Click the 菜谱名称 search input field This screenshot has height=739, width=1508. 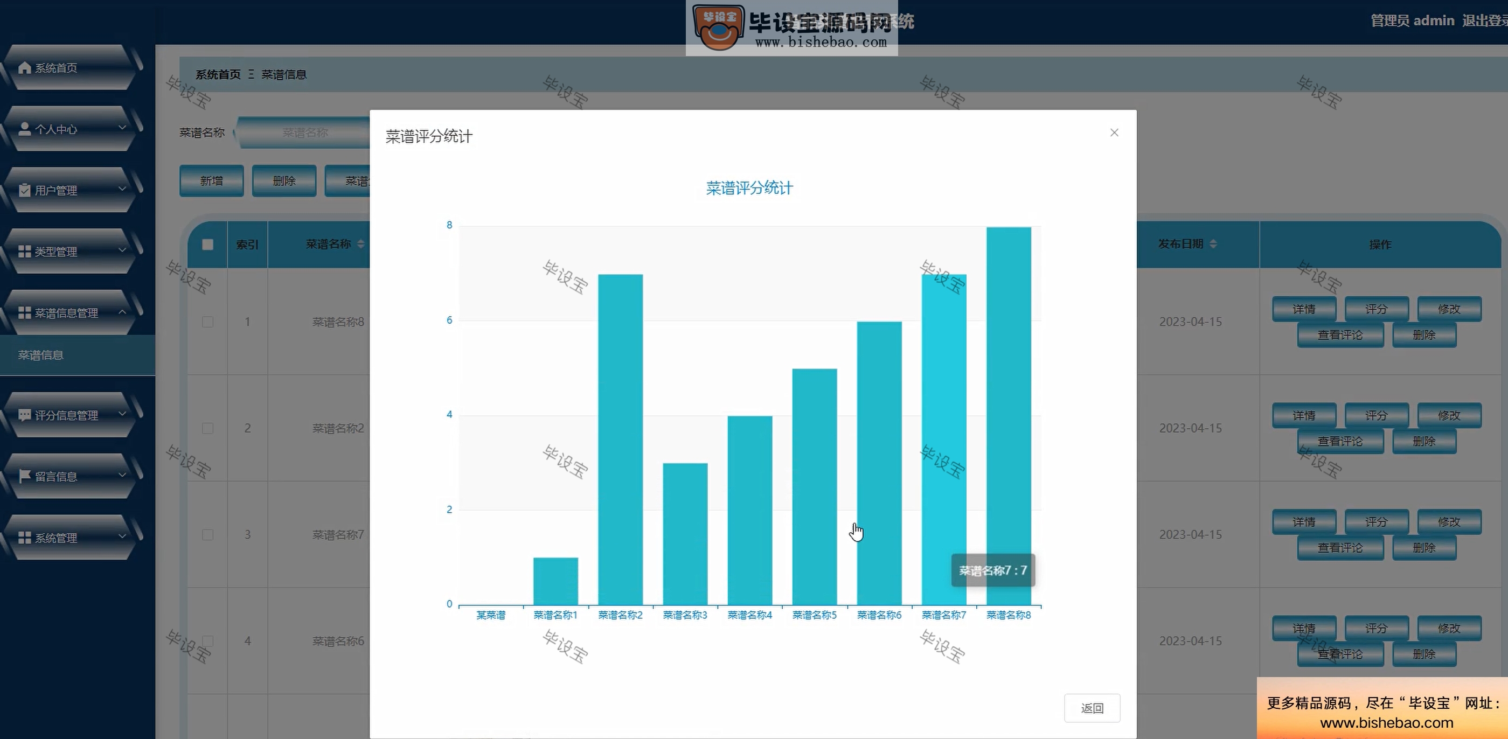(304, 133)
